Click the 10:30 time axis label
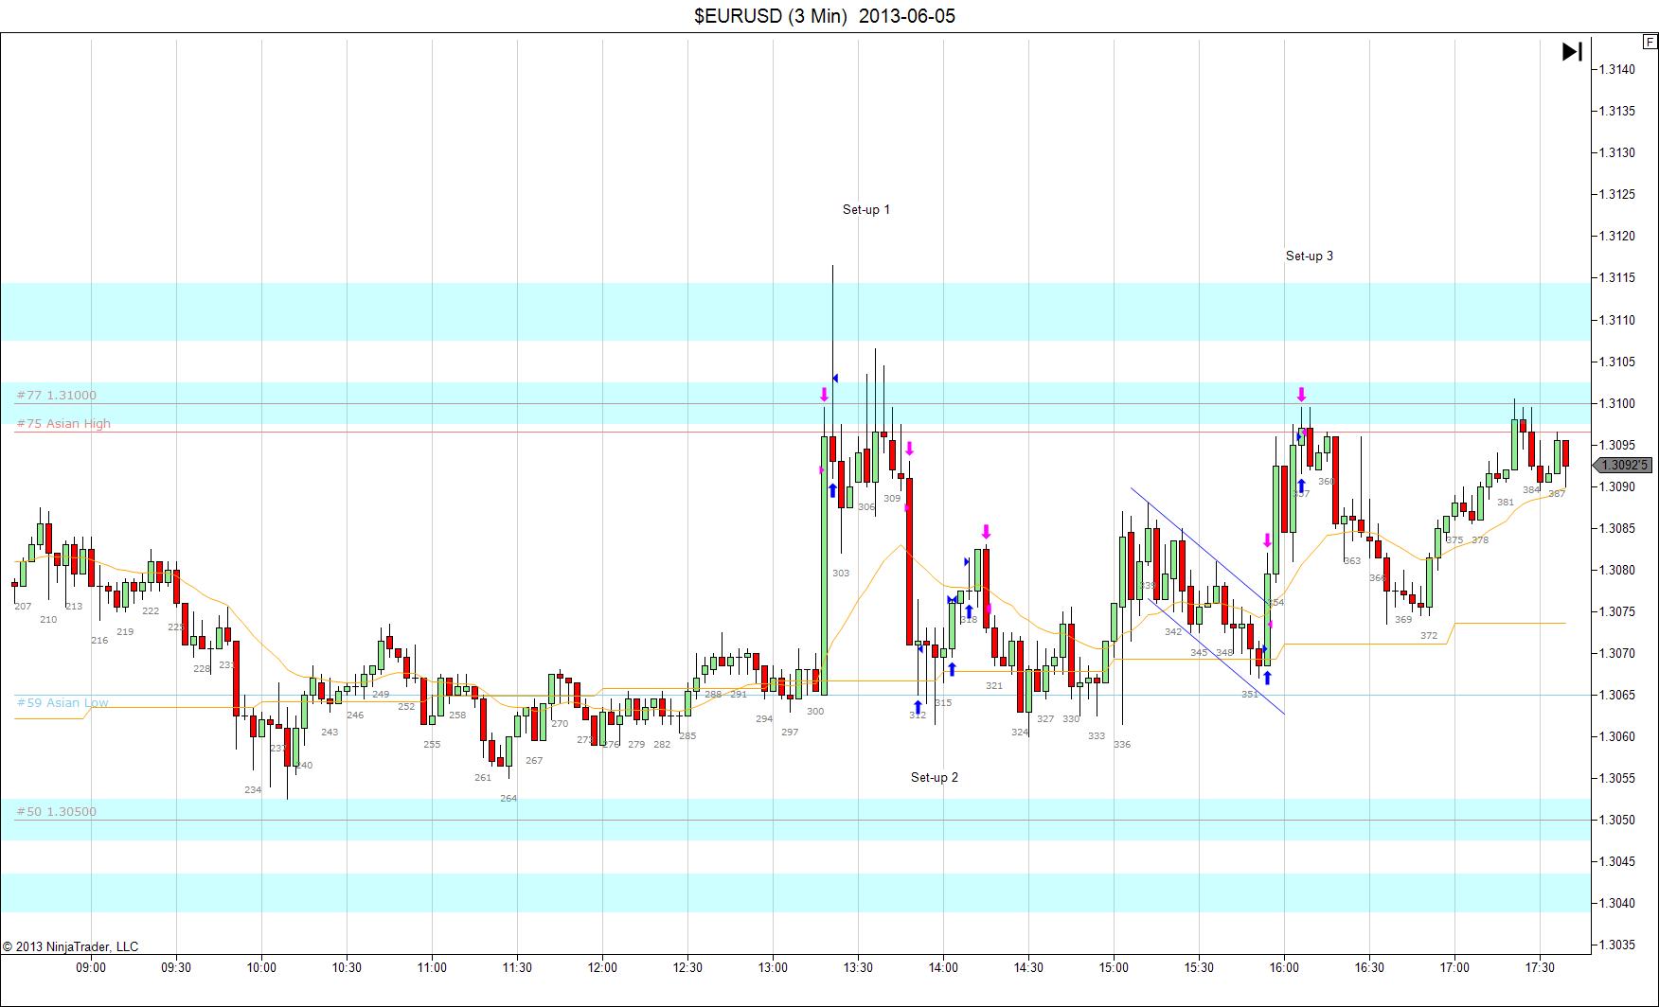 coord(347,967)
